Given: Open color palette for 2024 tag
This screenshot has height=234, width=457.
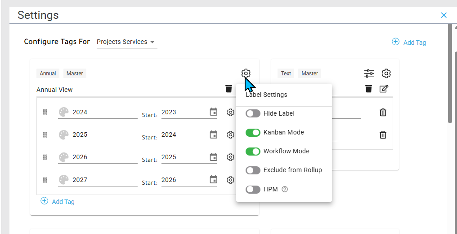Looking at the screenshot, I should click(x=63, y=112).
